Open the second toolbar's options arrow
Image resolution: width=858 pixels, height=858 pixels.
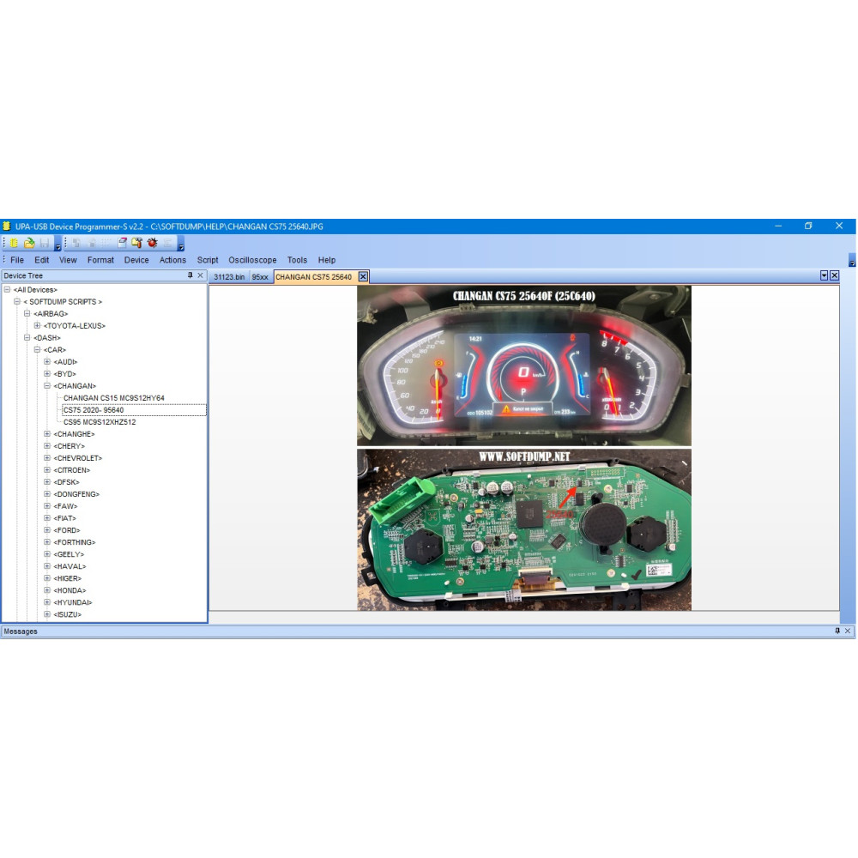pyautogui.click(x=181, y=244)
